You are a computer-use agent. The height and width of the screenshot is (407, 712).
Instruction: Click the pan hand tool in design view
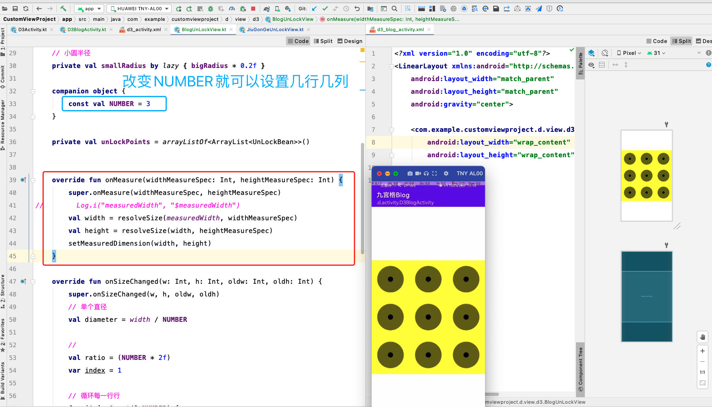[703, 337]
